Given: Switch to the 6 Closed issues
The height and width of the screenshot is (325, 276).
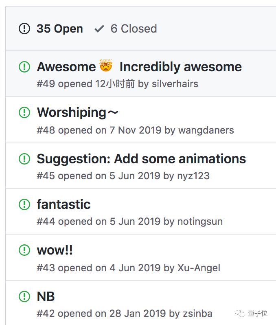Looking at the screenshot, I should click(134, 29).
